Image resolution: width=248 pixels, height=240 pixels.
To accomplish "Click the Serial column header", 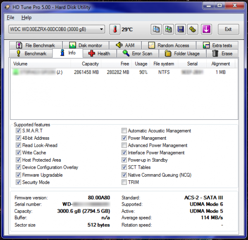I will [192, 64].
